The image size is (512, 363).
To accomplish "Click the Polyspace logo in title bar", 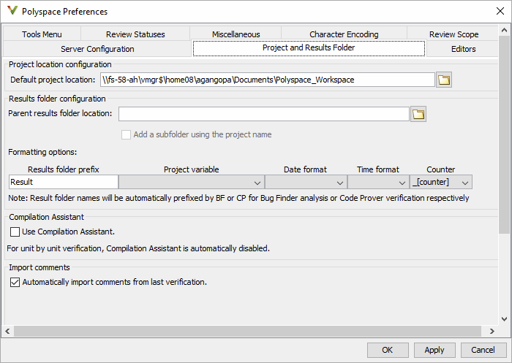I will [12, 11].
